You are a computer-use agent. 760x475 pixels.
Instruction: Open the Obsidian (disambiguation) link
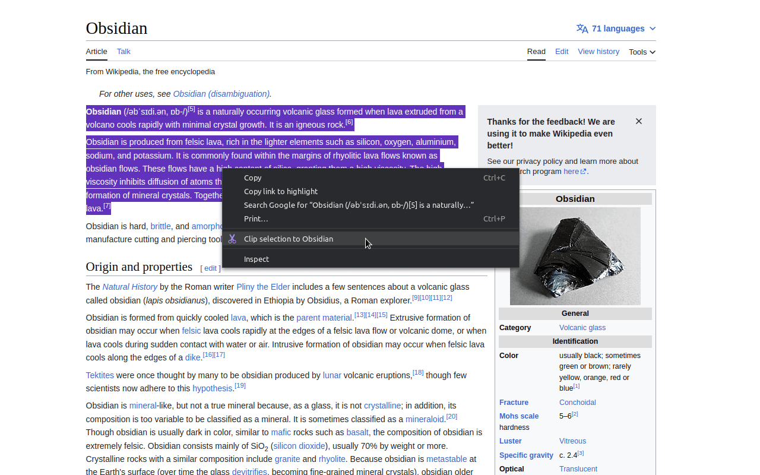pos(220,94)
